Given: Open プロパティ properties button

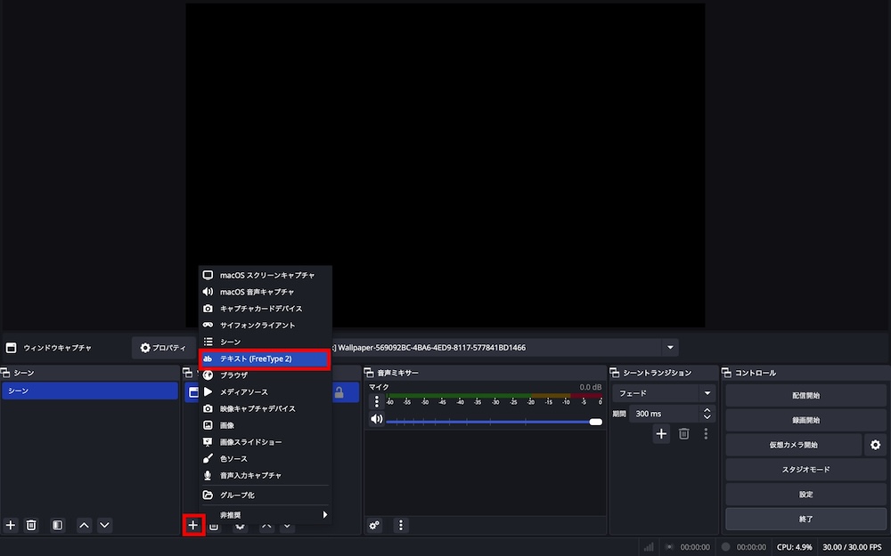Looking at the screenshot, I should coord(163,348).
